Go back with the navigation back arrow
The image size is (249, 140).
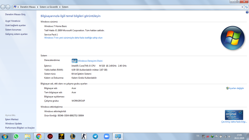(3, 7)
